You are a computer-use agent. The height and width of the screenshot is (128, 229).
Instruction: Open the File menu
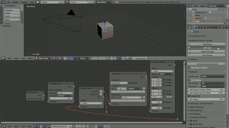(9, 2)
